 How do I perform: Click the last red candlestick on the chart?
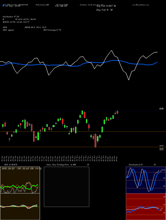pyautogui.click(x=118, y=112)
